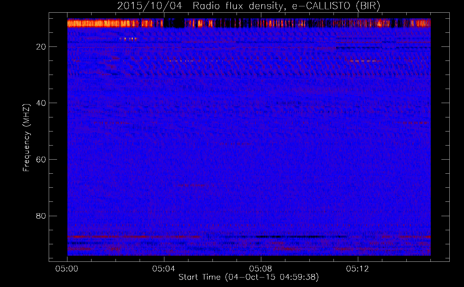Click the '05:12' time tick label
The image size is (464, 287).
point(357,269)
